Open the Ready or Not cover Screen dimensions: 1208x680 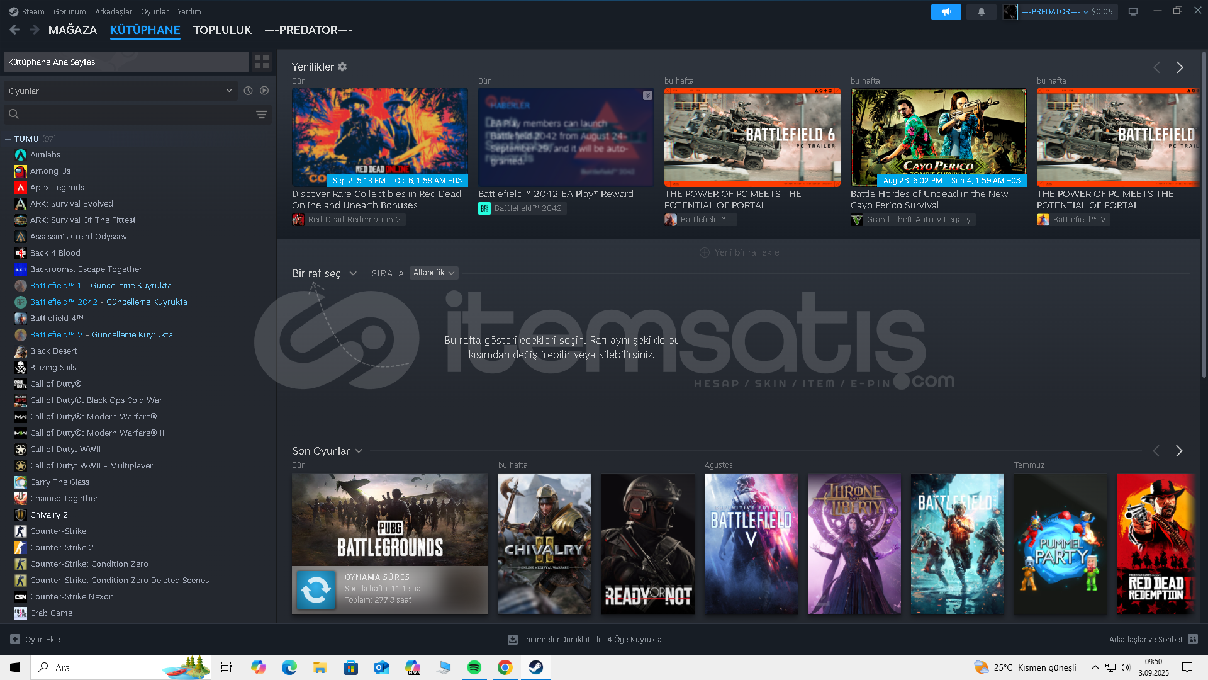648,544
